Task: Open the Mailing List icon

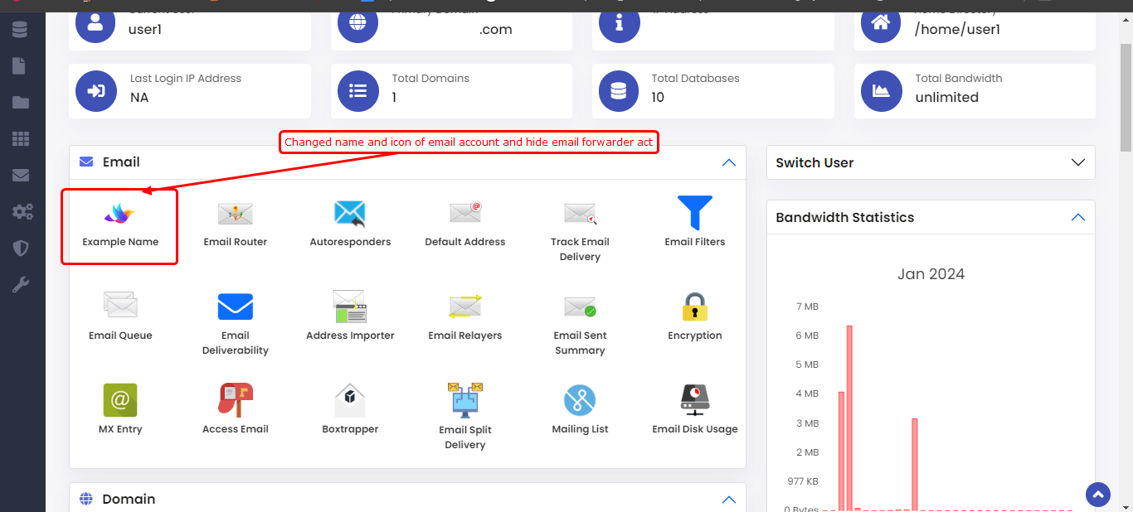Action: click(580, 401)
